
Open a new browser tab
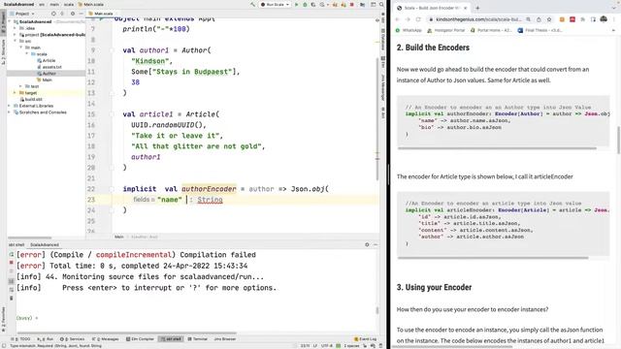coord(477,8)
